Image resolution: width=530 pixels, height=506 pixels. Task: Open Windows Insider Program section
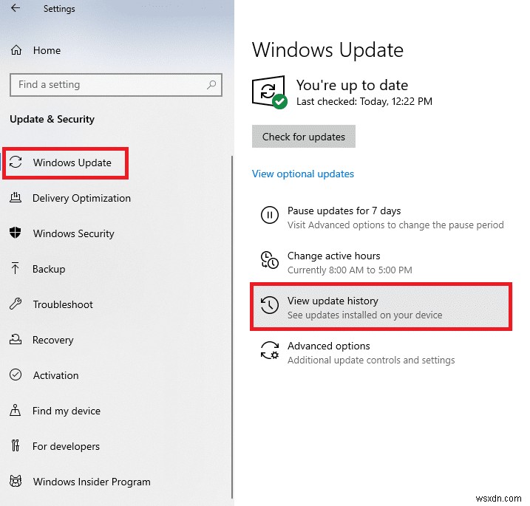(x=92, y=482)
